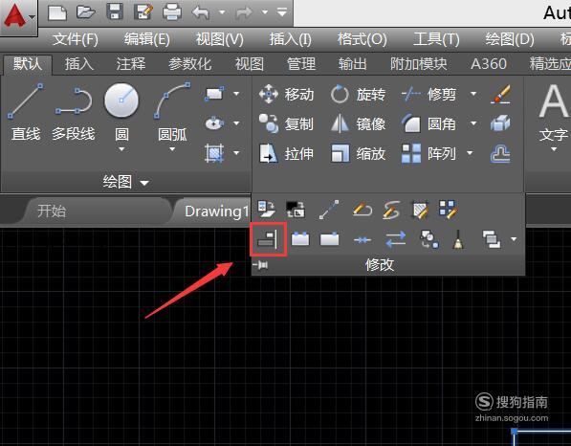
Task: Click the 缩放 scale tool
Action: [358, 153]
